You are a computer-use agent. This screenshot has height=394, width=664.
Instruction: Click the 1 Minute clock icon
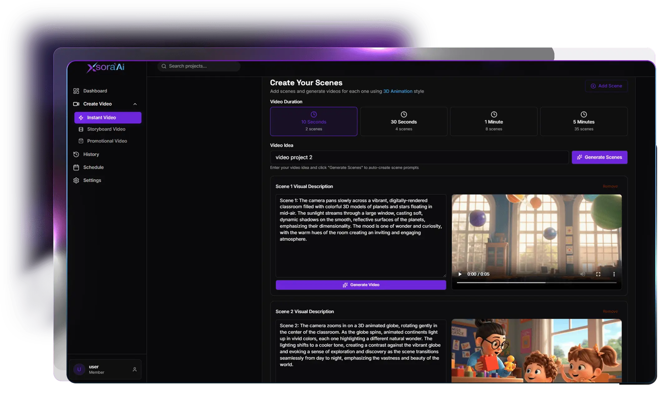click(494, 115)
